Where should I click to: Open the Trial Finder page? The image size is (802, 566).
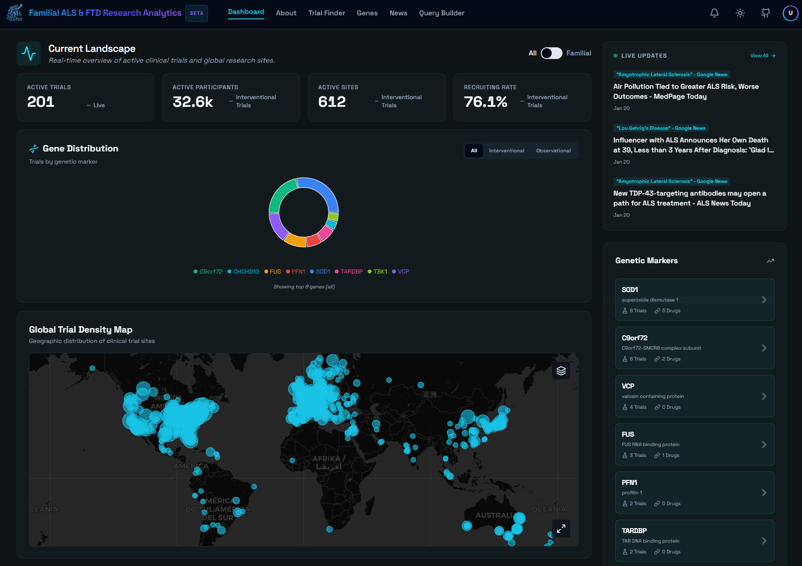[x=327, y=13]
